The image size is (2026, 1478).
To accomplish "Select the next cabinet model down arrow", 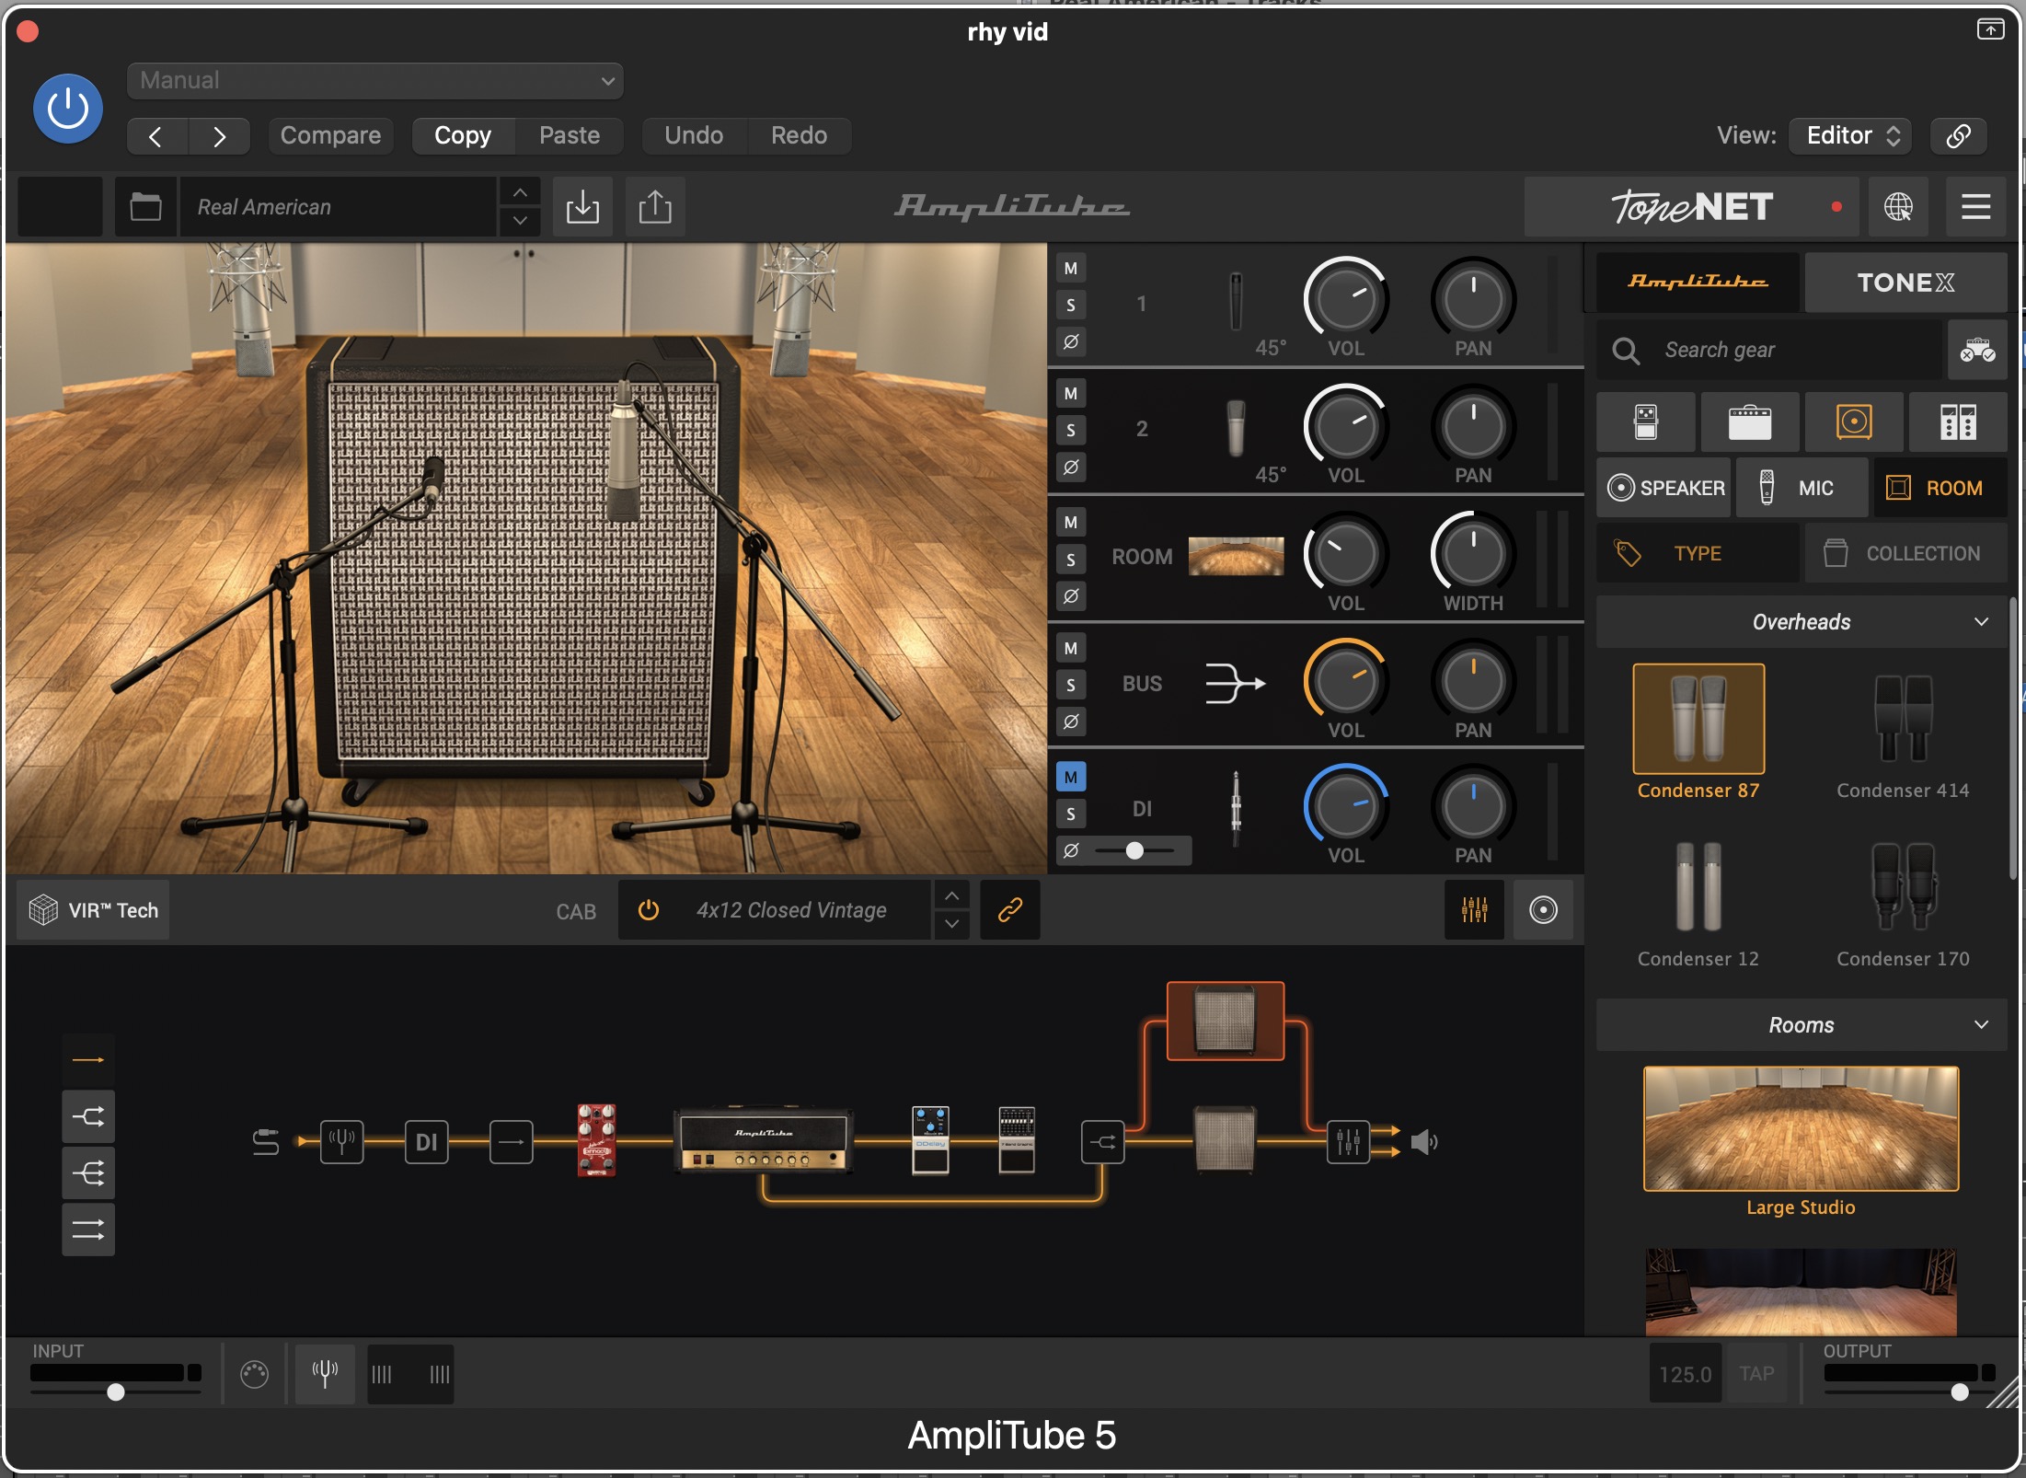I will click(x=952, y=924).
